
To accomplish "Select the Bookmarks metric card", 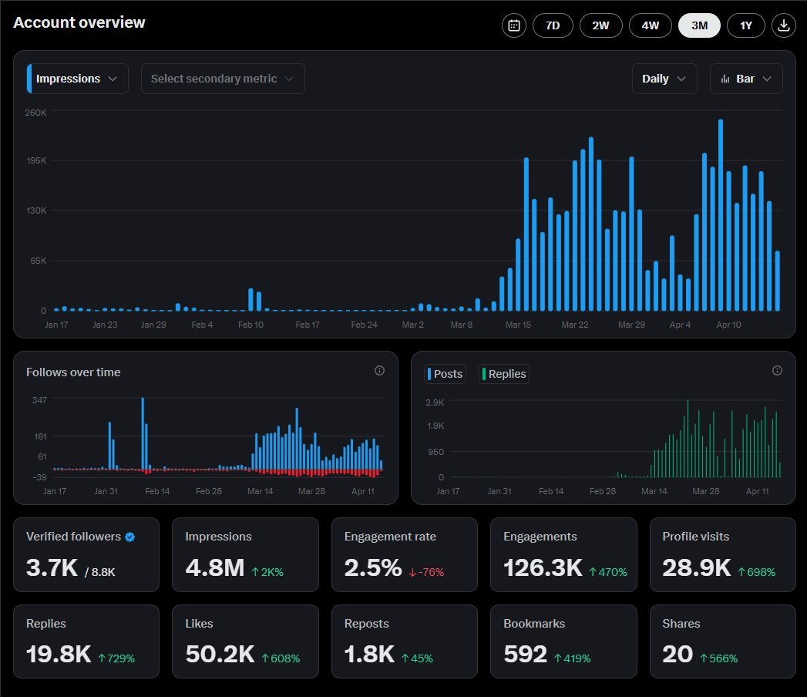I will 563,641.
